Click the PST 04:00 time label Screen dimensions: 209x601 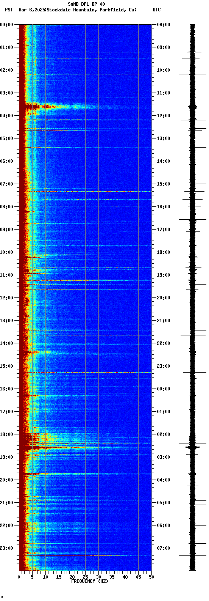(6, 116)
